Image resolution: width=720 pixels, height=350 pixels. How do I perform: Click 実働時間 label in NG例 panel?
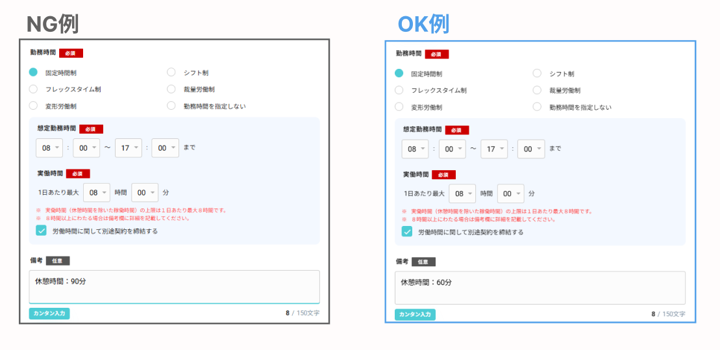pyautogui.click(x=50, y=173)
